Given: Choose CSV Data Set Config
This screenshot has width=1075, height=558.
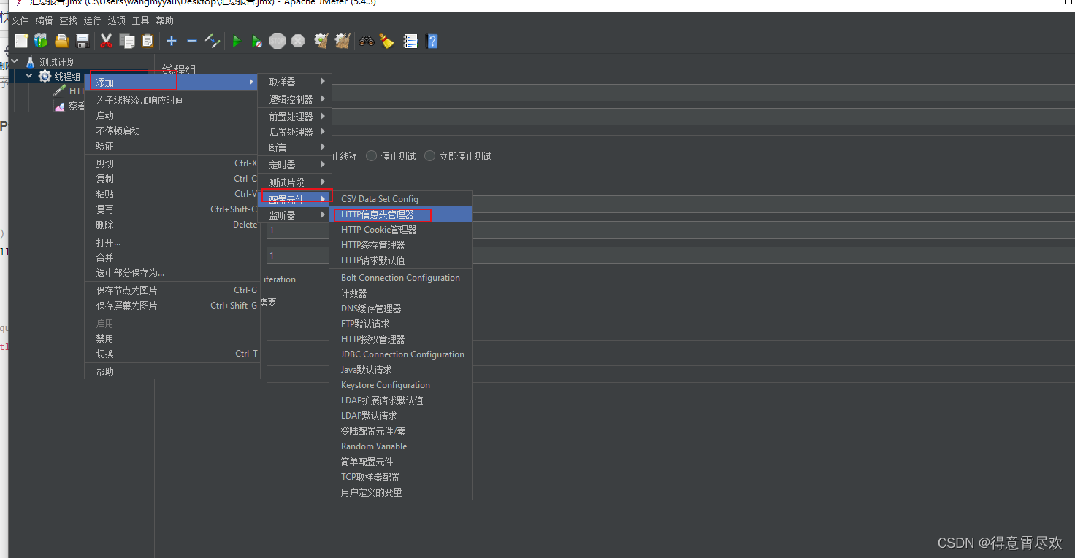Looking at the screenshot, I should coord(401,199).
